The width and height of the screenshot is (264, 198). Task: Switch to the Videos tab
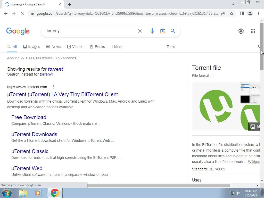[x=75, y=47]
